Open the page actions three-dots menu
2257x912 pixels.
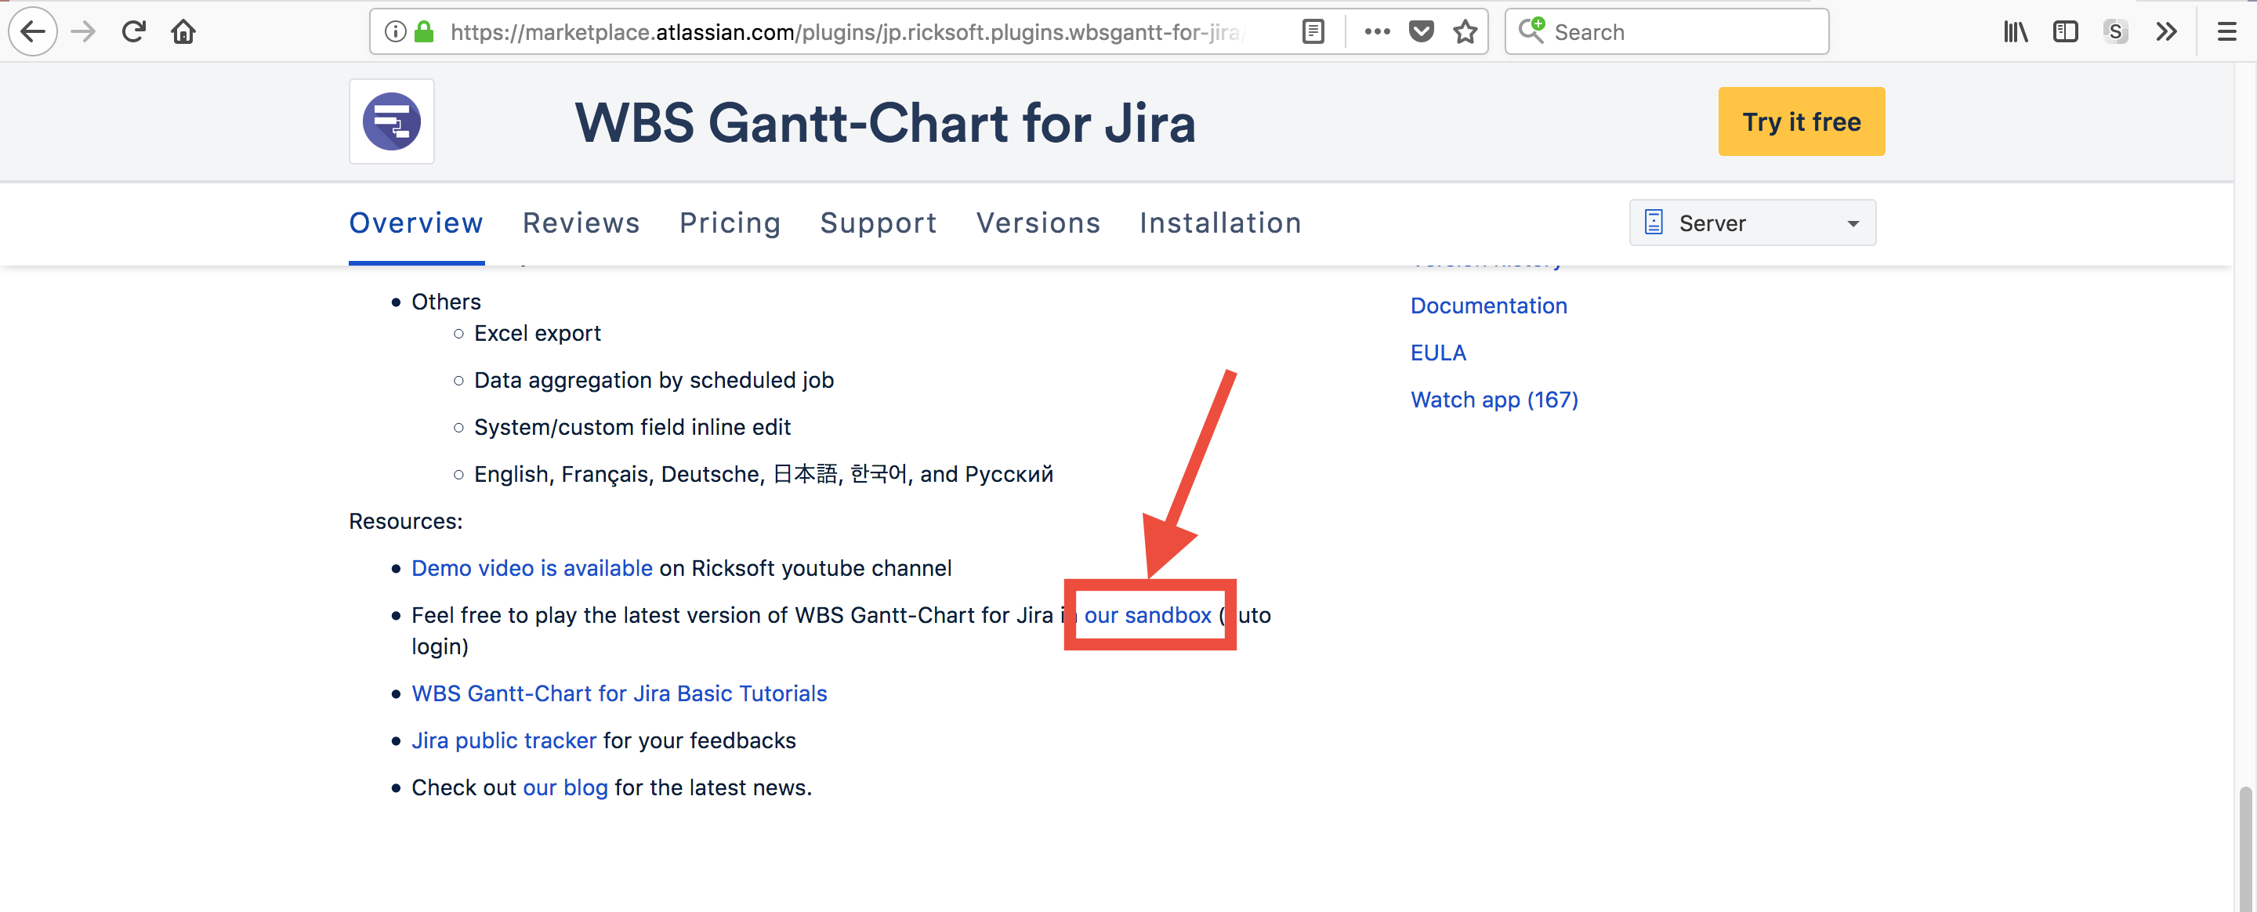point(1378,32)
